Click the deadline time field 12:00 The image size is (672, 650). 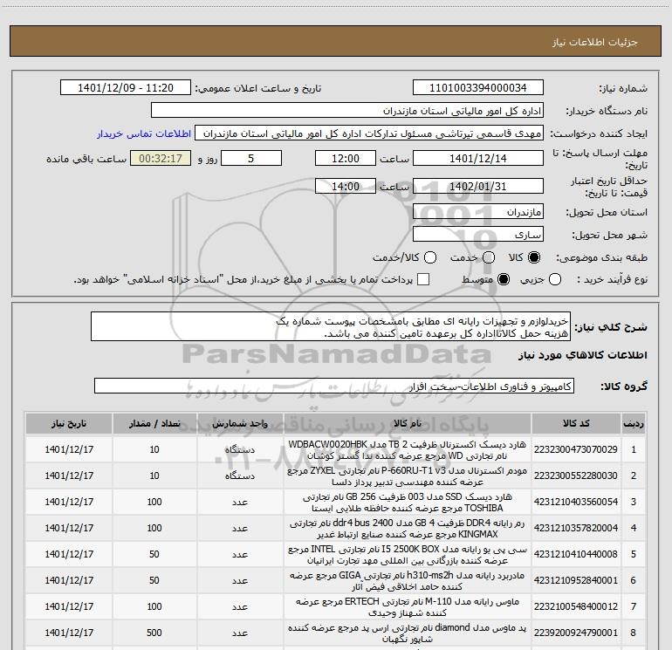[x=346, y=158]
